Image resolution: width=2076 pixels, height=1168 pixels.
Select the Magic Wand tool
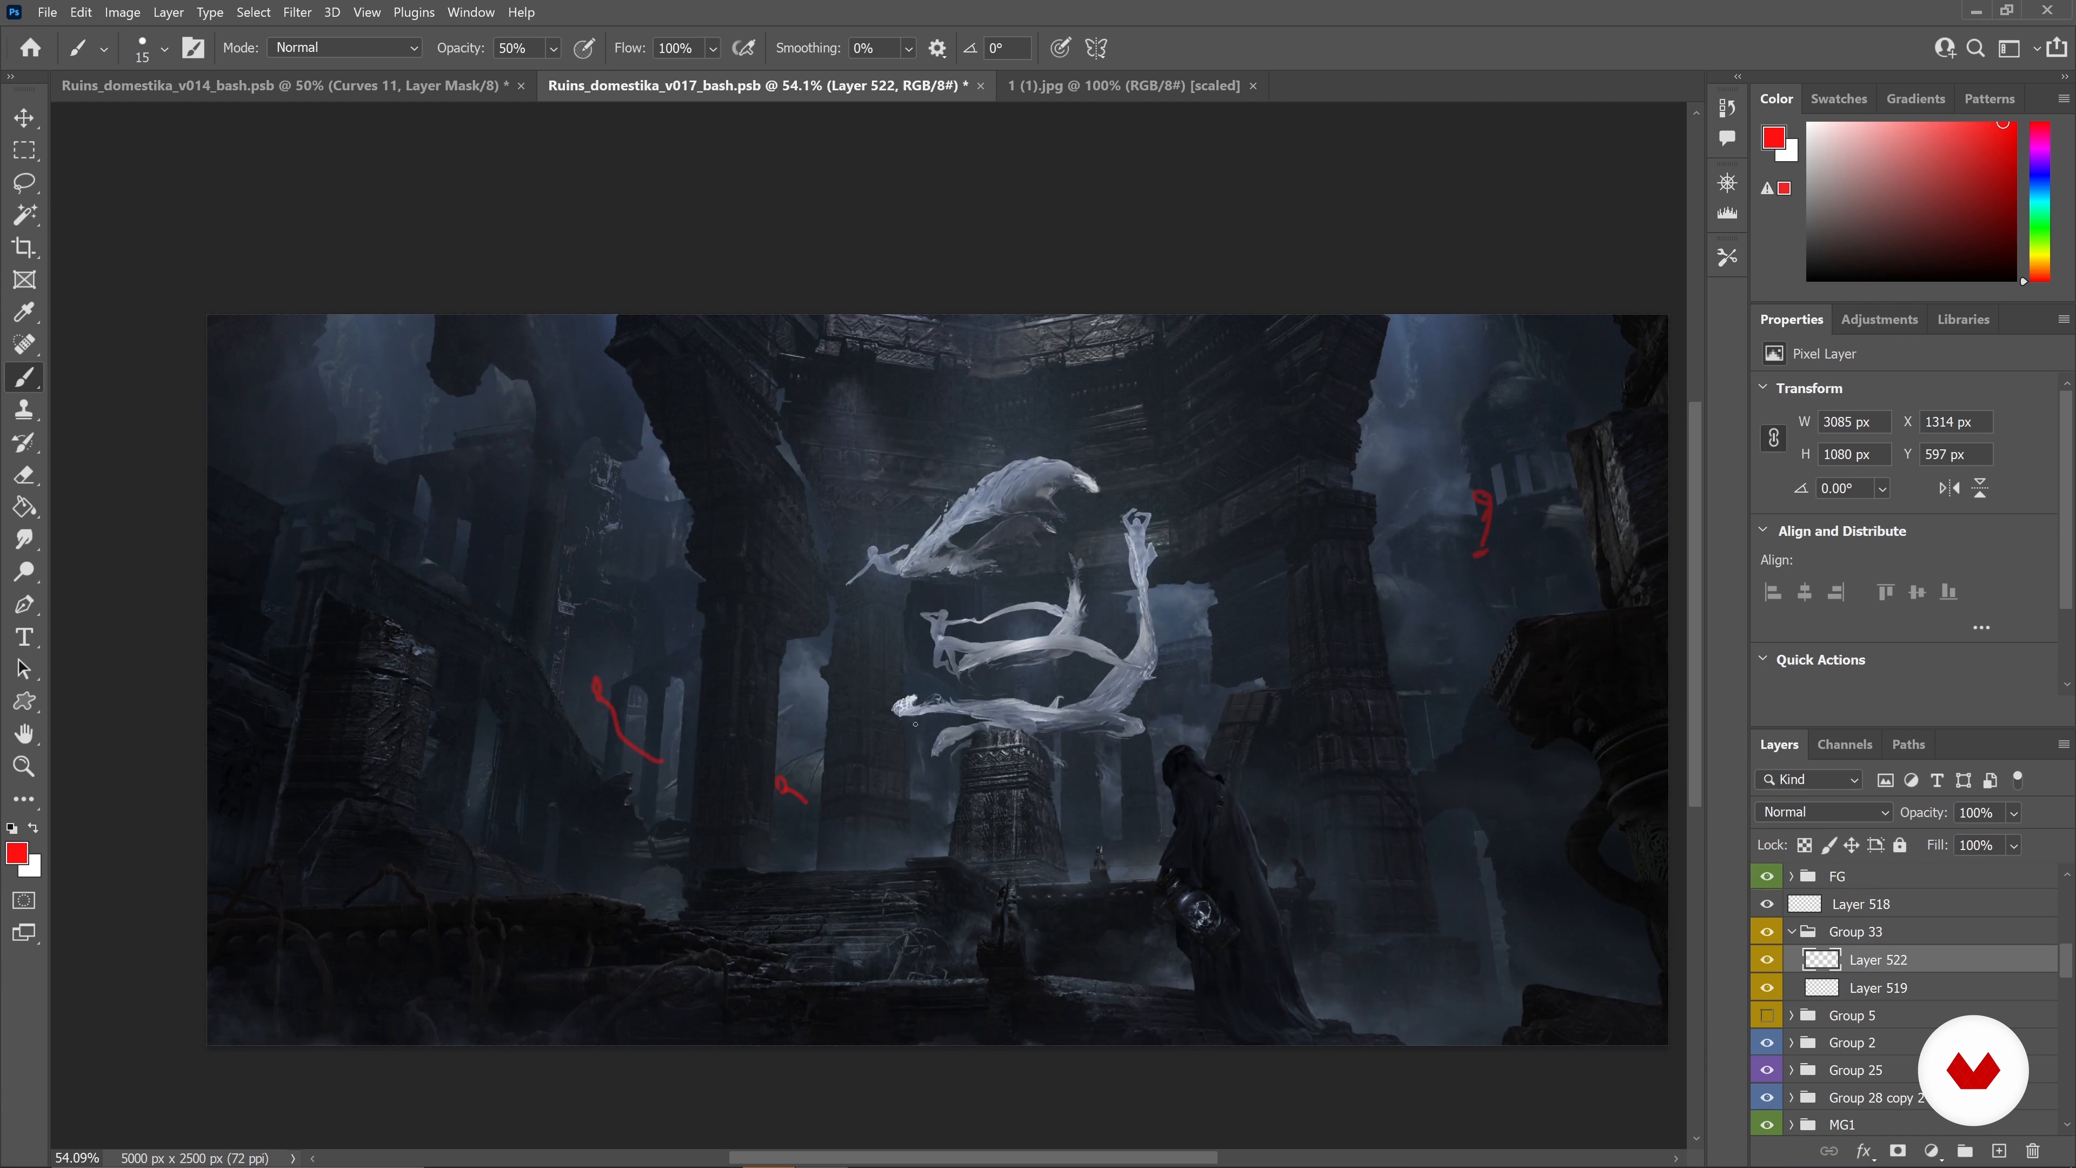coord(24,215)
